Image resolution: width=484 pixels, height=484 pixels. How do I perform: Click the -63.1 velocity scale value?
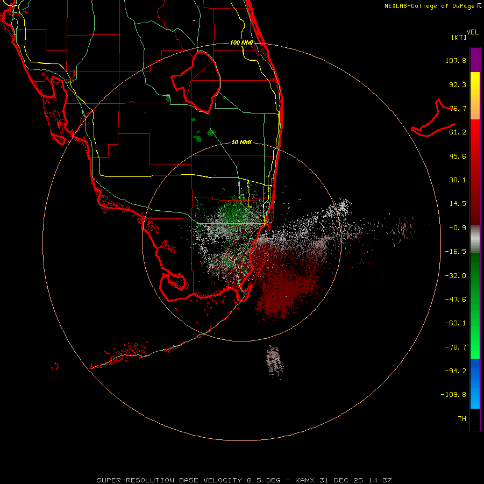pyautogui.click(x=455, y=323)
